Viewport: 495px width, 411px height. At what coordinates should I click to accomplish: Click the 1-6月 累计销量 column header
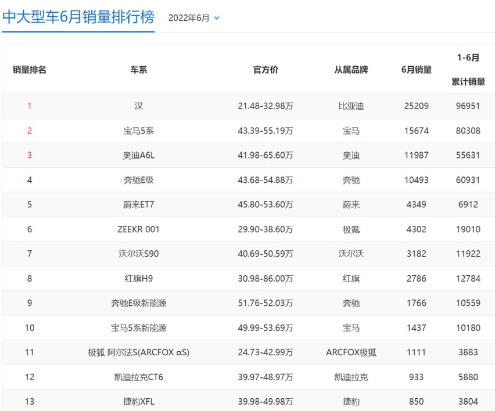[468, 70]
